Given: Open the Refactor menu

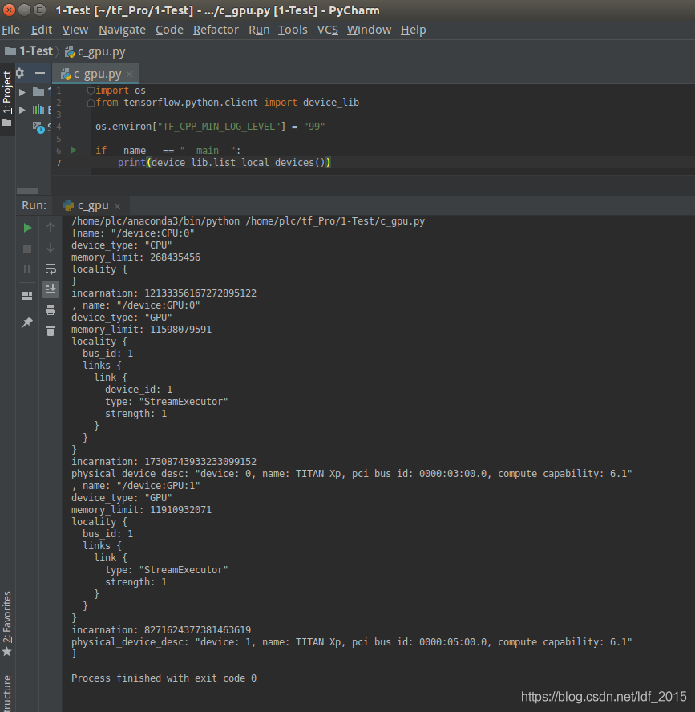Looking at the screenshot, I should [216, 30].
